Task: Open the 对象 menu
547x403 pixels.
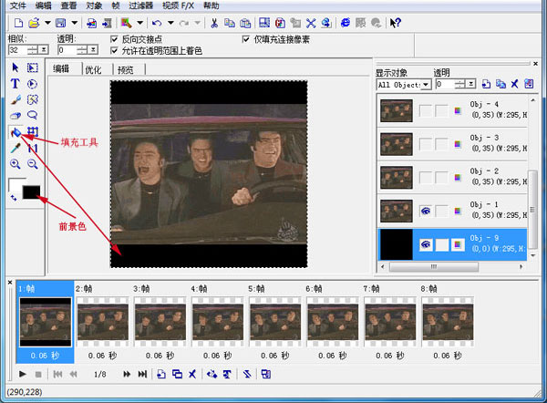Action: click(x=94, y=5)
